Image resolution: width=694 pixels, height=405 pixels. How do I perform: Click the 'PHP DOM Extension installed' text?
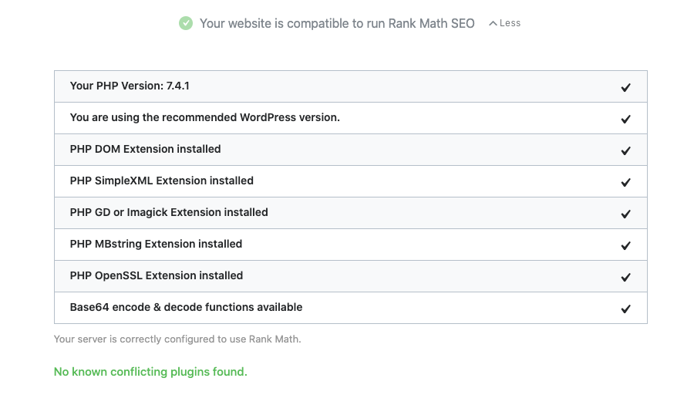pyautogui.click(x=145, y=149)
